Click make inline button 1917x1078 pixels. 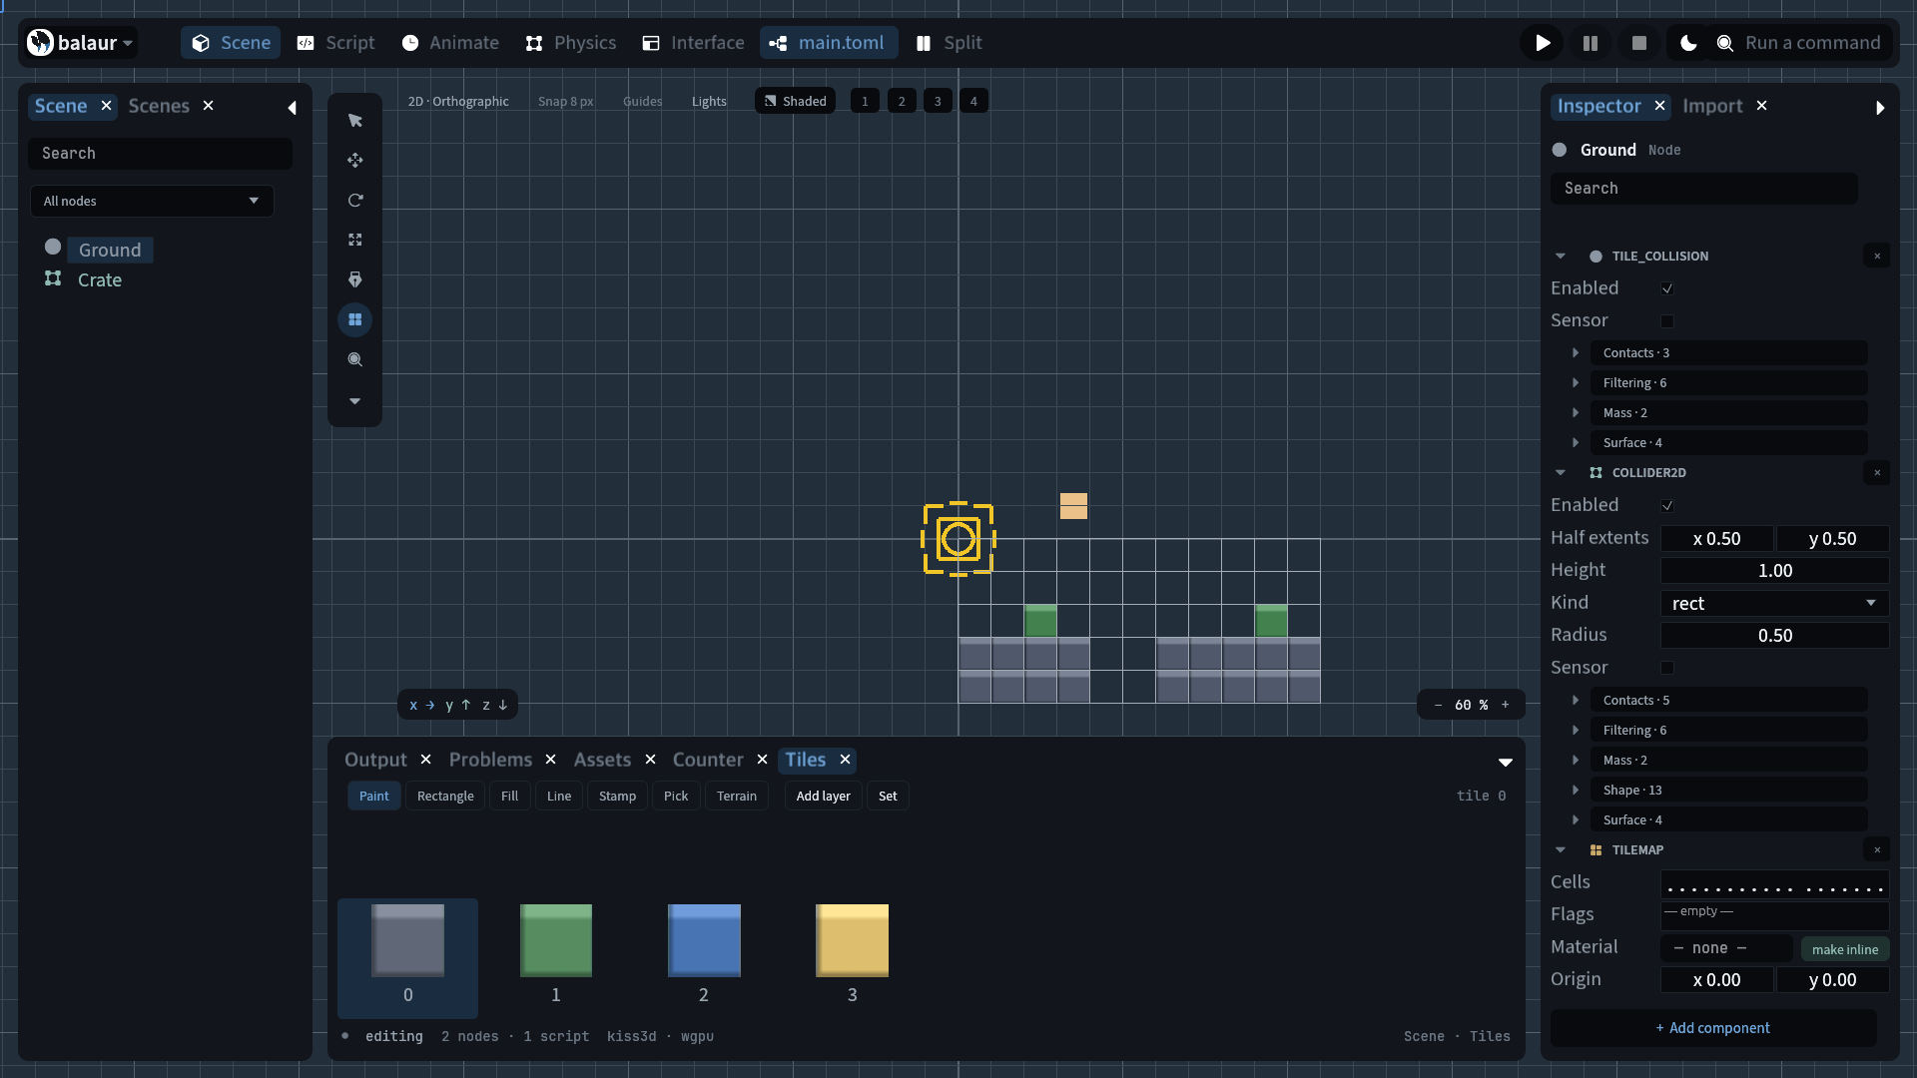(1845, 949)
